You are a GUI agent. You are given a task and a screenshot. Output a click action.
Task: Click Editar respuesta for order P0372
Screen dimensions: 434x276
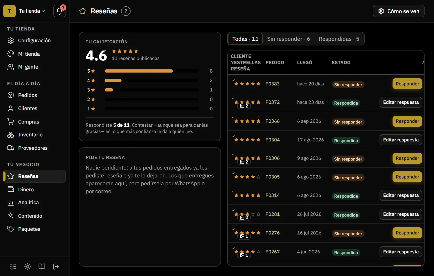401,102
